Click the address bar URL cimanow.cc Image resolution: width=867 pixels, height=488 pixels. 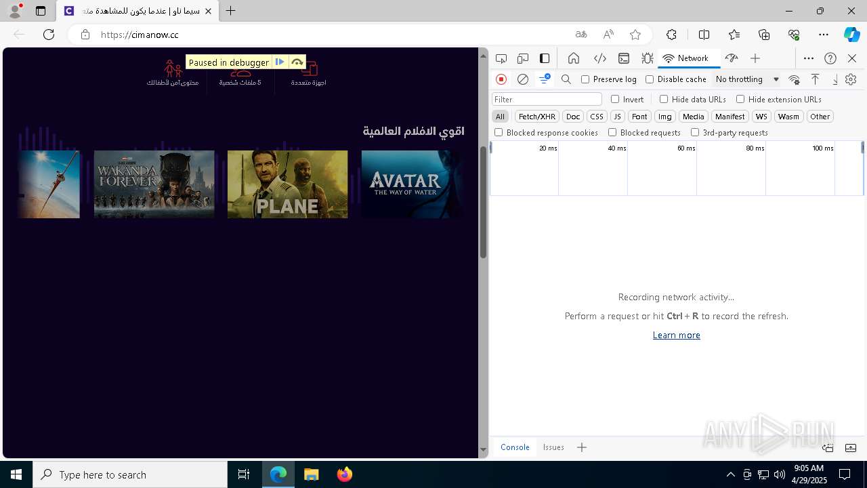(140, 35)
